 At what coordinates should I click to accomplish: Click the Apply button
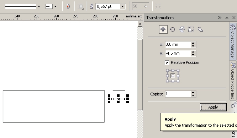point(213,107)
